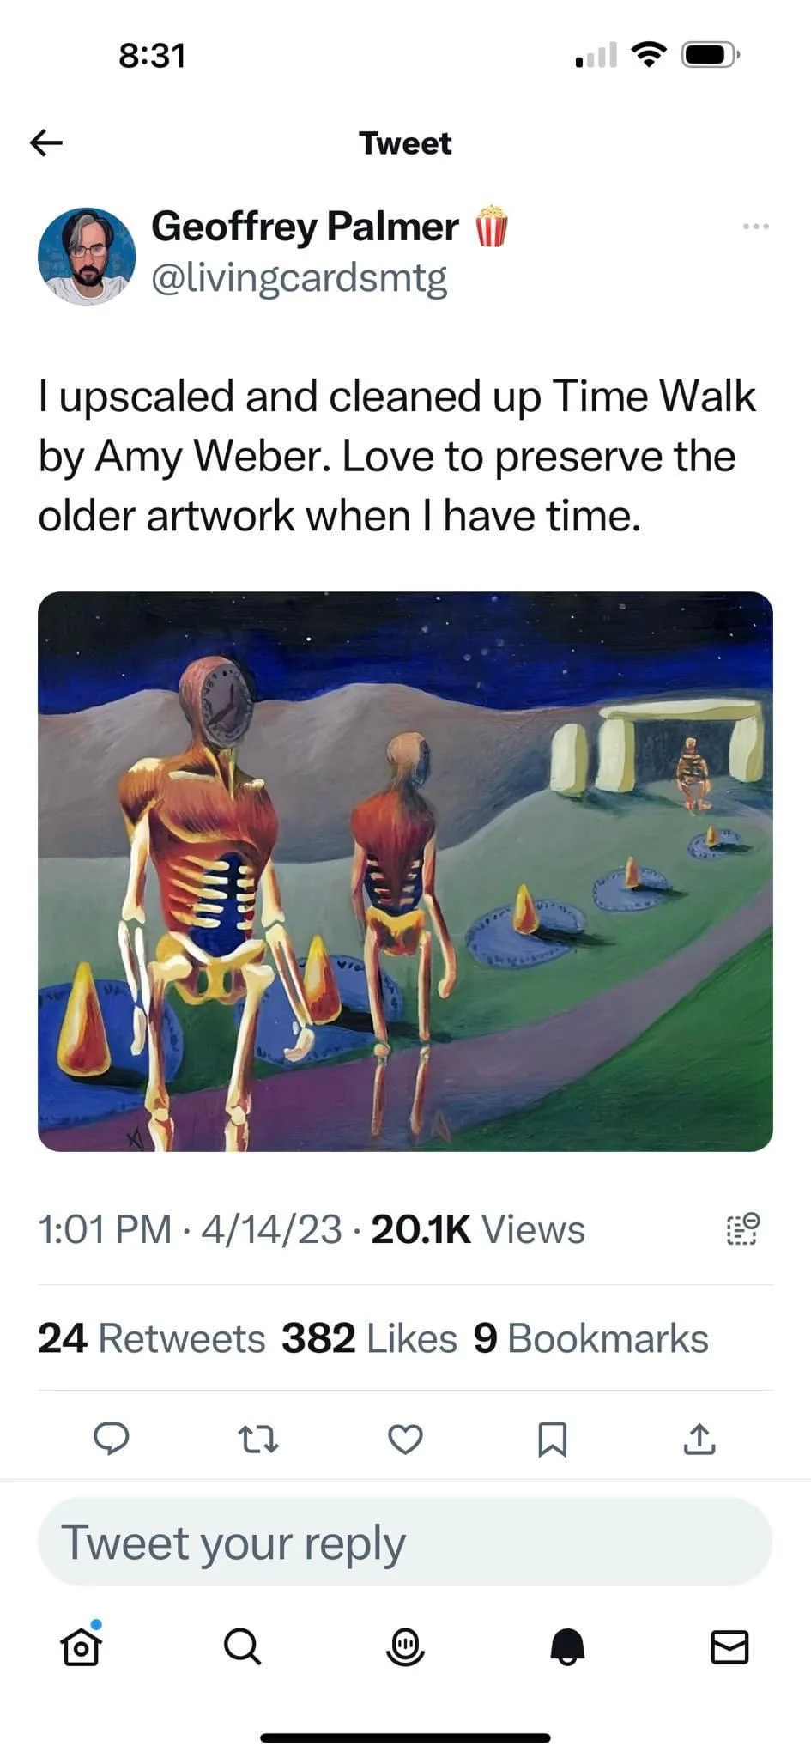Open Geoffrey Palmer's profile picture
811x1758 pixels.
click(87, 256)
